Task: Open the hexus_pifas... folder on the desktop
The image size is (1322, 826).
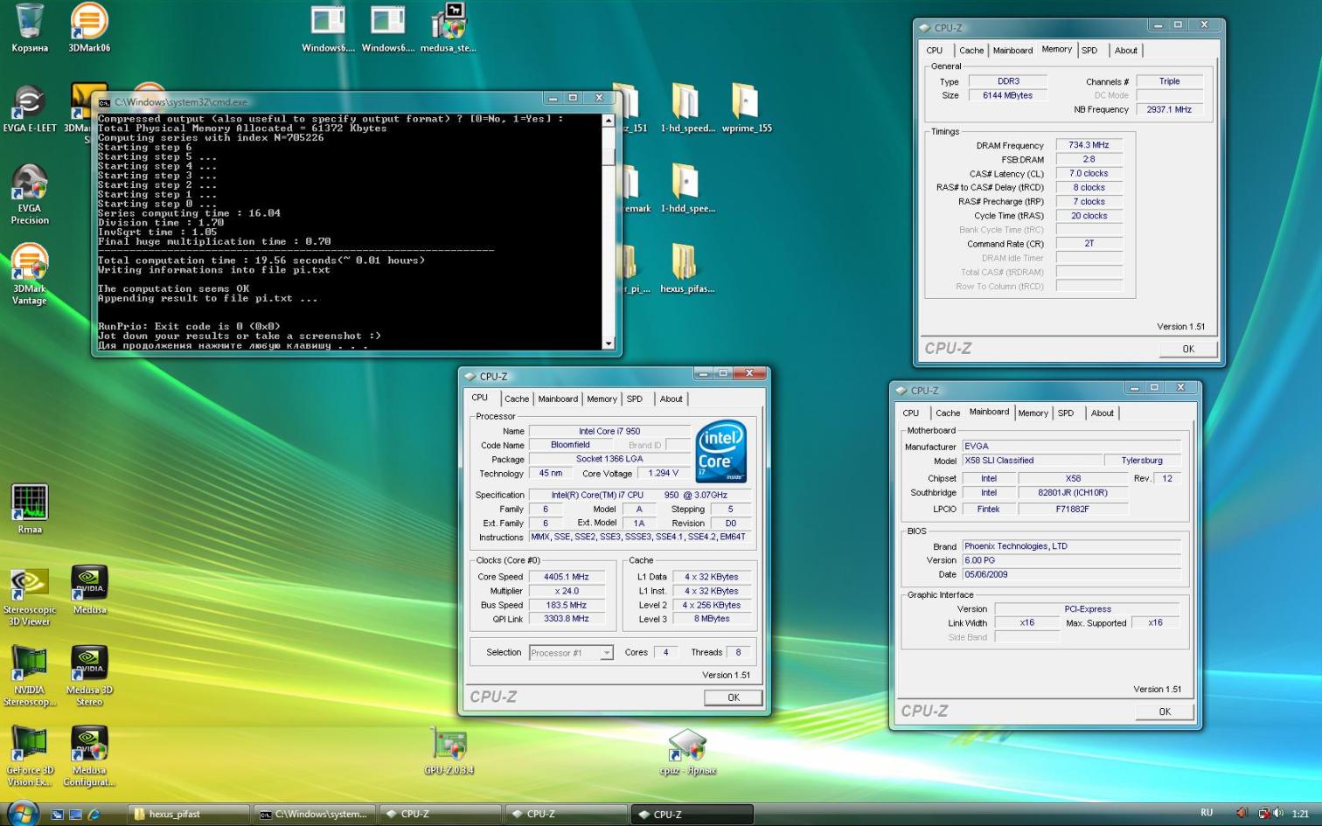Action: click(686, 269)
